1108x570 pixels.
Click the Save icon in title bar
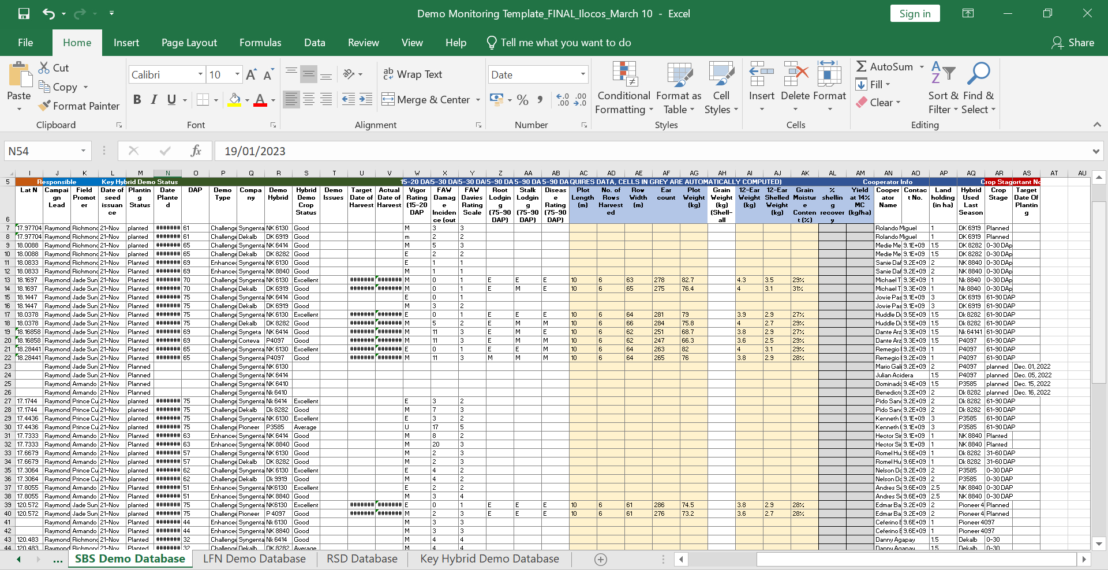pyautogui.click(x=24, y=13)
